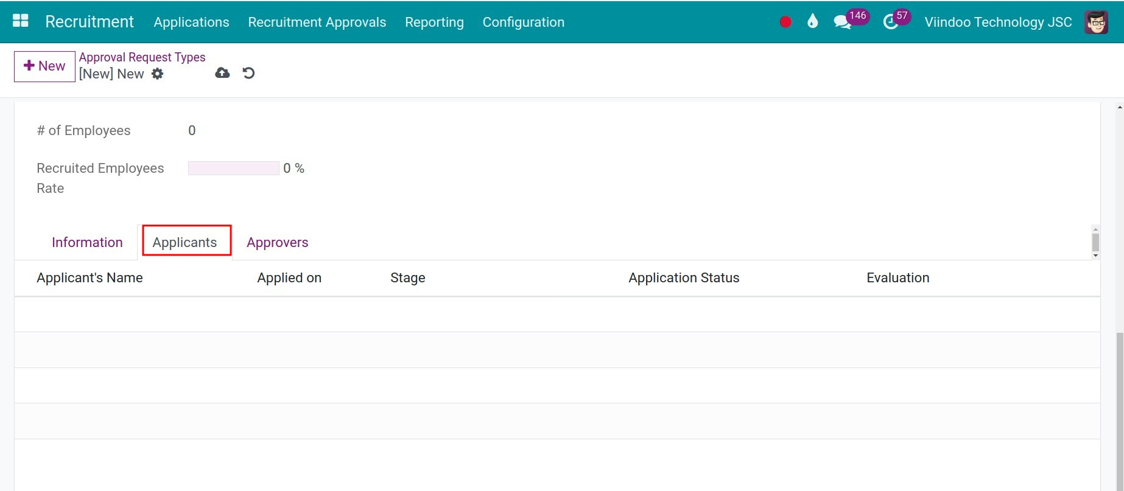Click the 57 activities badge

(902, 16)
